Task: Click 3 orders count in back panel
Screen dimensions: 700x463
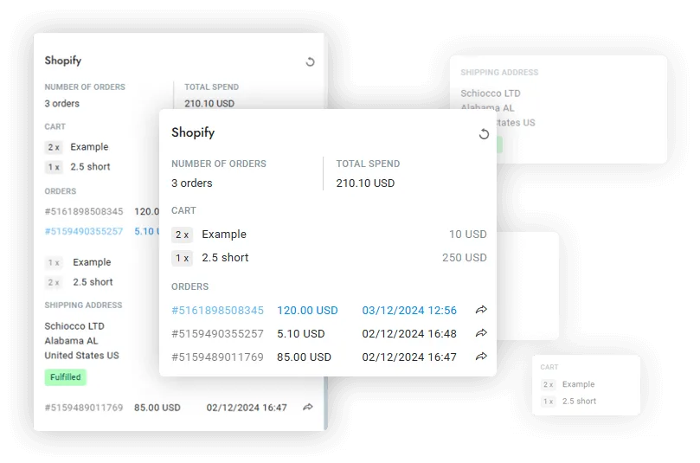Action: click(62, 104)
